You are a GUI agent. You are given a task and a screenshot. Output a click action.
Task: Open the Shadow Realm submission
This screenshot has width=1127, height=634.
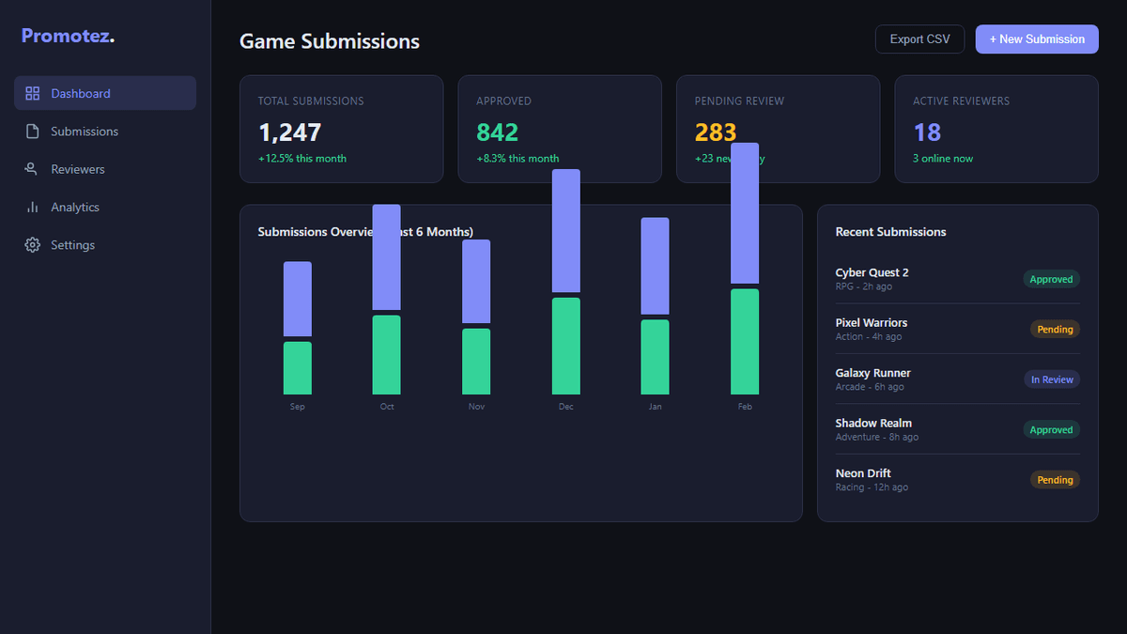coord(958,429)
